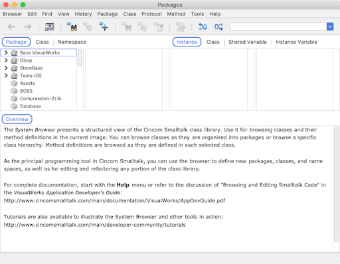Click the BOSS package cube icon
Viewport: 340px width, 264px height.
click(14, 91)
